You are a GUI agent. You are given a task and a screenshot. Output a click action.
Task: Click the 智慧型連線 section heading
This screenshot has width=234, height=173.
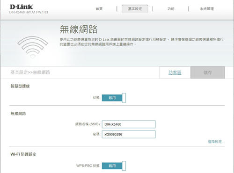click(20, 86)
